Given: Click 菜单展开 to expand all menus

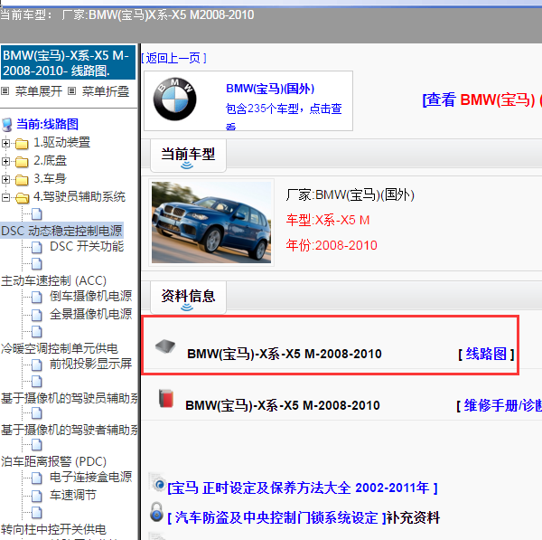Looking at the screenshot, I should coord(38,91).
